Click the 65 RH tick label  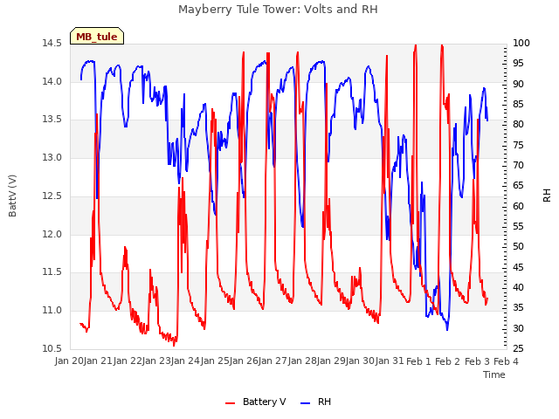(x=518, y=186)
